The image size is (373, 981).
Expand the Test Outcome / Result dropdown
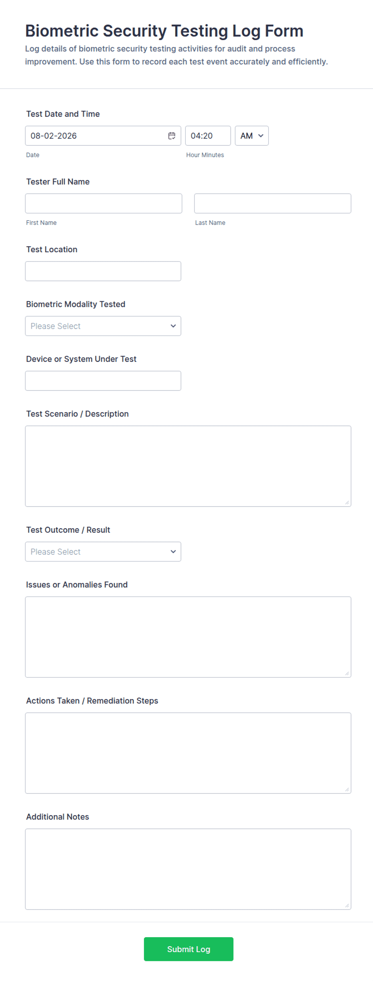(103, 552)
